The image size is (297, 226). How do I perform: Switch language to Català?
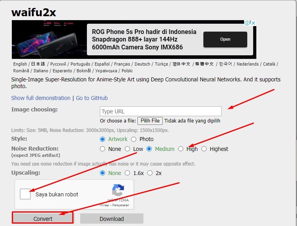click(269, 64)
